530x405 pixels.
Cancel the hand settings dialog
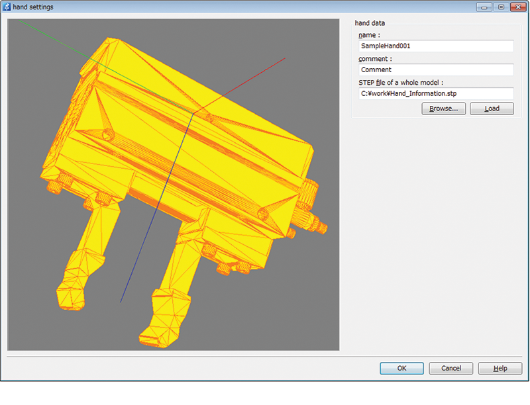coord(450,369)
